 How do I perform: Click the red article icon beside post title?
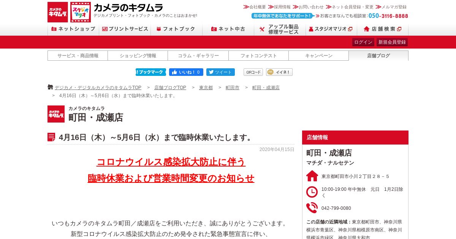pyautogui.click(x=51, y=137)
